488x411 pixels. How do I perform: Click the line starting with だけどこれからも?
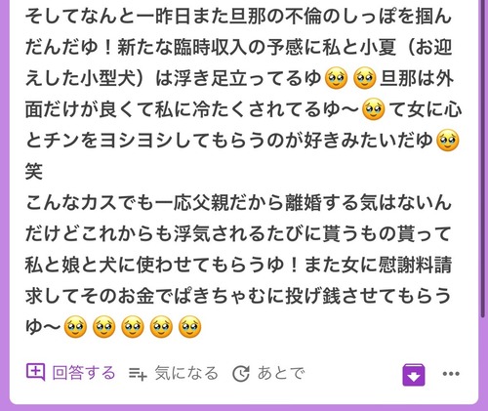point(238,233)
